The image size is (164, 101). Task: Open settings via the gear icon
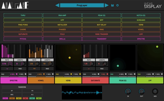[x=117, y=5]
